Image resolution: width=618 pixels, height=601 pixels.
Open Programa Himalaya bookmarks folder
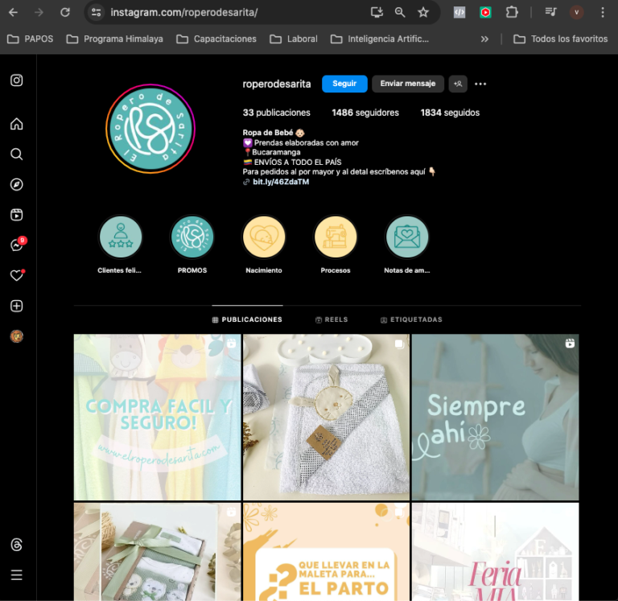coord(114,39)
